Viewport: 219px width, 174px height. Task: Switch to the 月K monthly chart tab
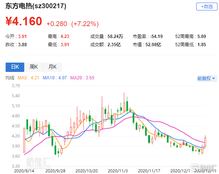click(x=52, y=67)
